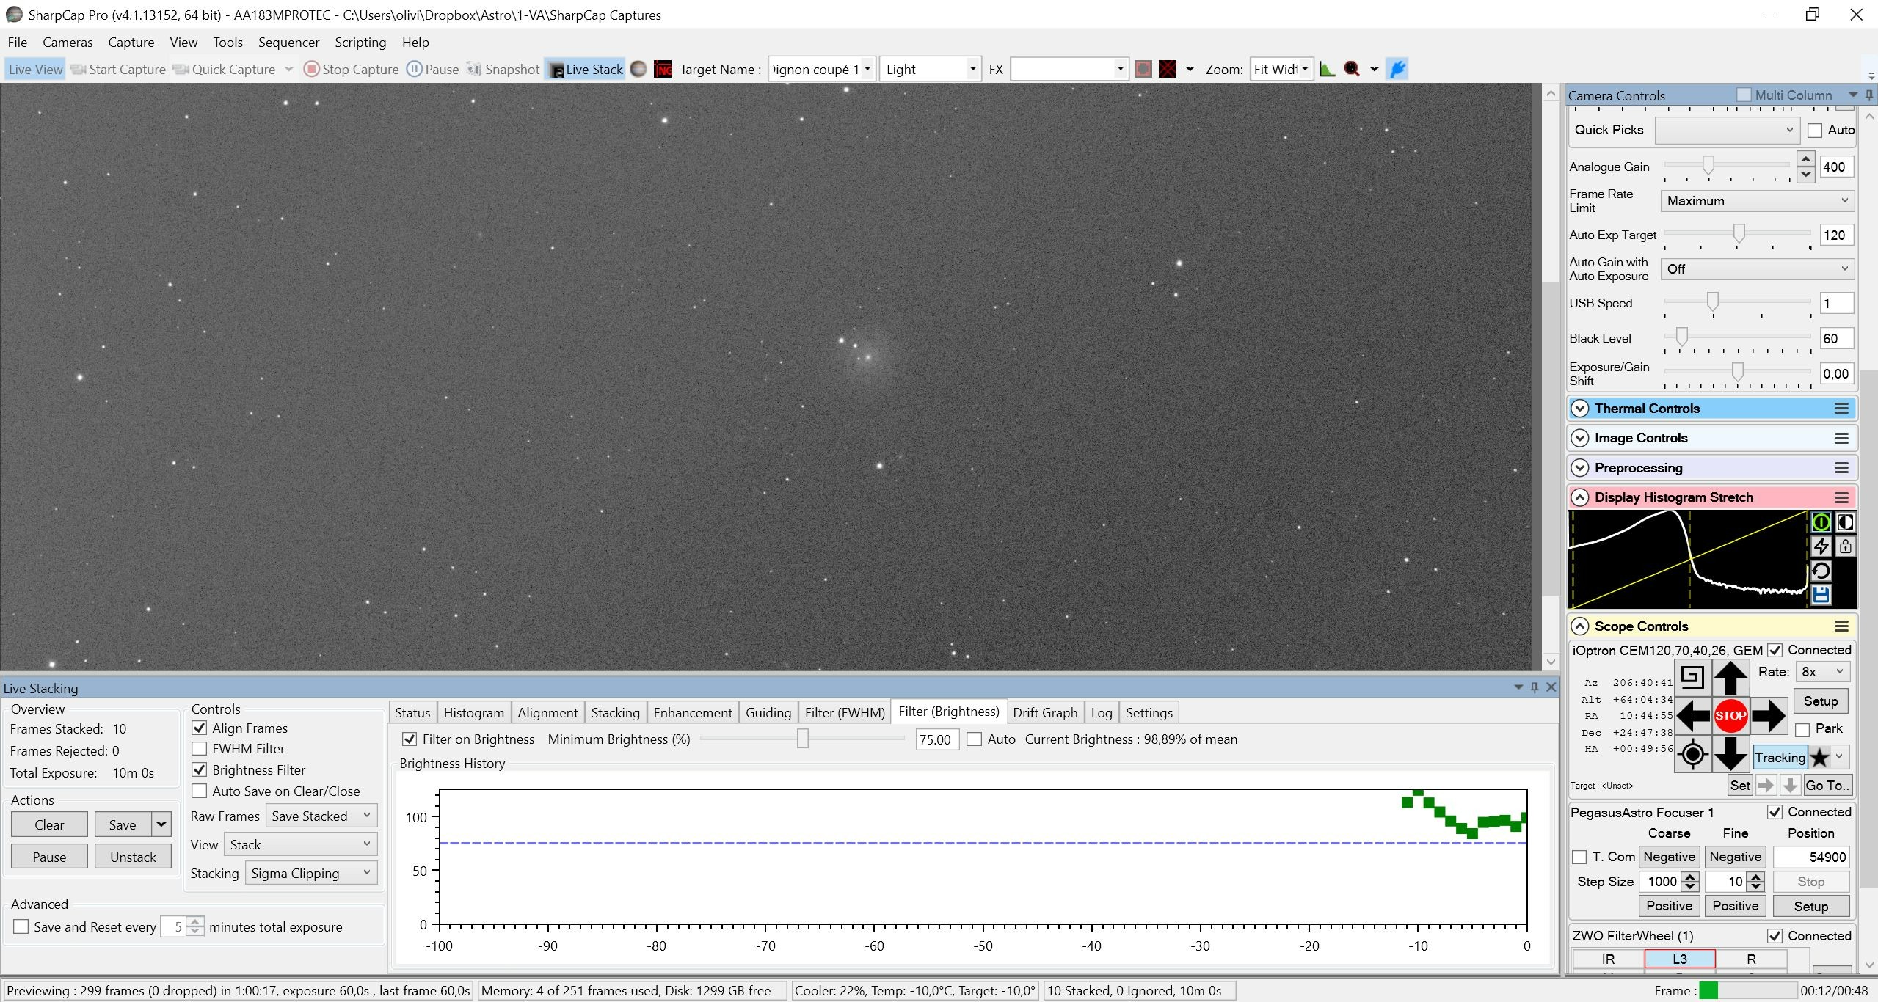
Task: Select the L3 filter in ZWO FilterWheel
Action: (1679, 959)
